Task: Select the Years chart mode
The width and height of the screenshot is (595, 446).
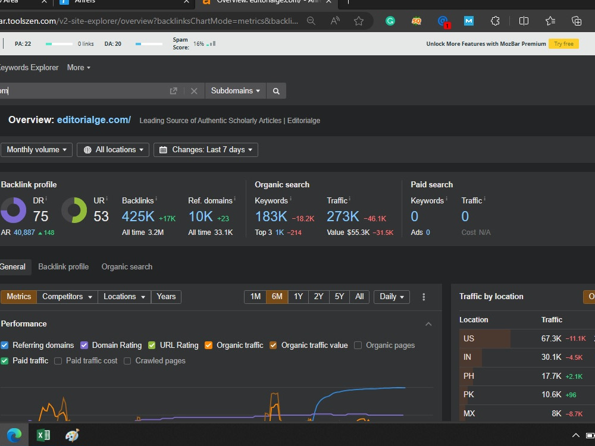Action: click(166, 297)
